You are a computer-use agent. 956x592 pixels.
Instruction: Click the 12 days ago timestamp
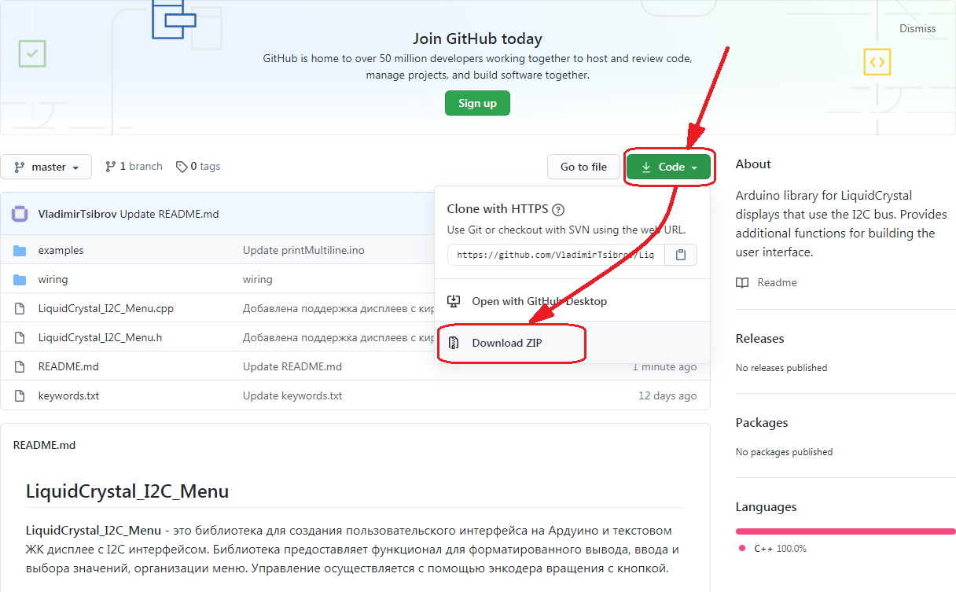click(x=667, y=395)
